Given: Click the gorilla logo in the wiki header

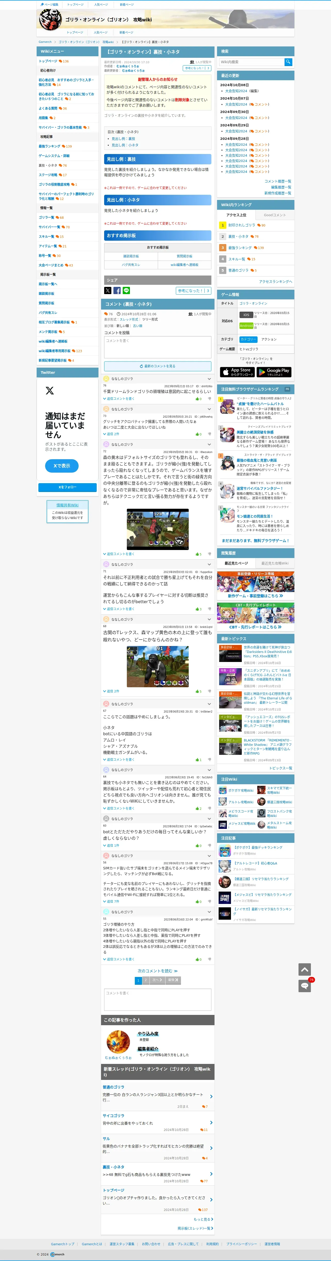Looking at the screenshot, I should (x=50, y=20).
